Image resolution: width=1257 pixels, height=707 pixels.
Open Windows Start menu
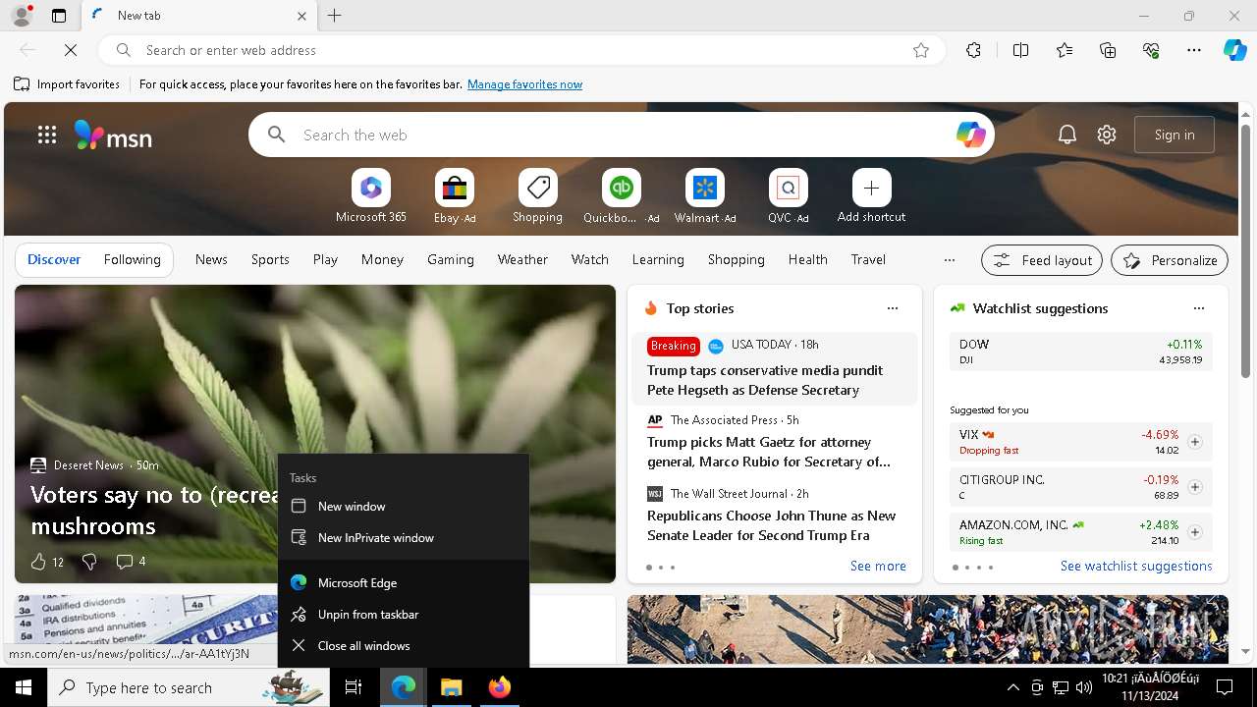pyautogui.click(x=24, y=687)
